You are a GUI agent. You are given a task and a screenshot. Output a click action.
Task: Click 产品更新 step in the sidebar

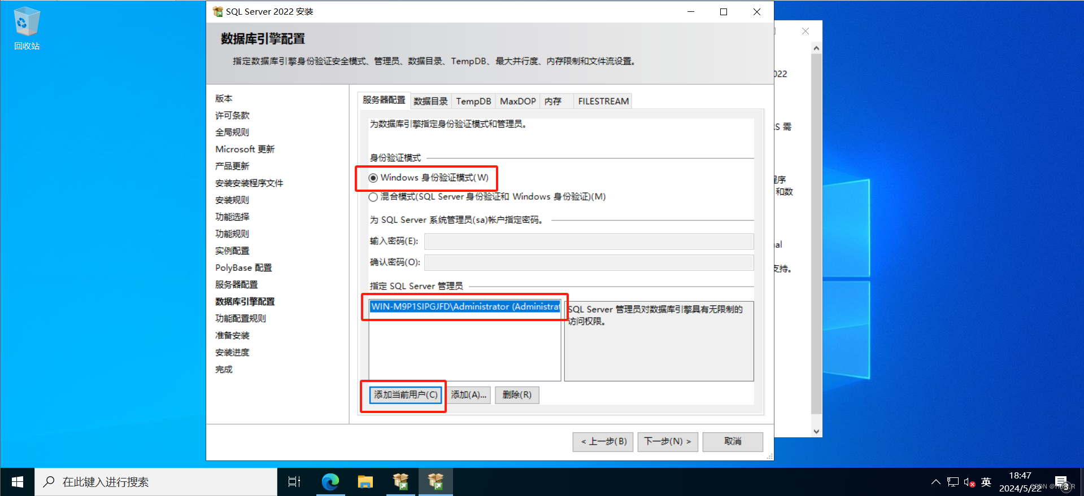pyautogui.click(x=232, y=166)
